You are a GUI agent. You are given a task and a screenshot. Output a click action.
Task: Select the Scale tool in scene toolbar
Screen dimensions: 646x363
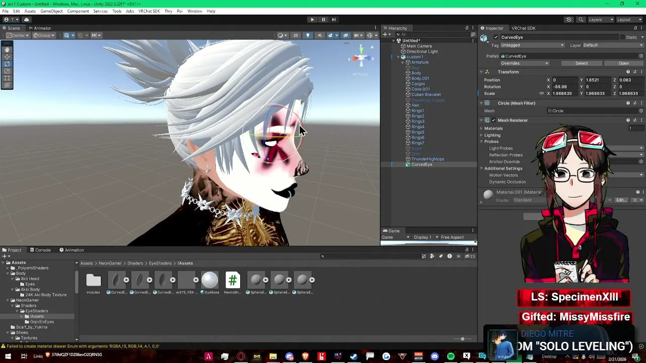[7, 71]
